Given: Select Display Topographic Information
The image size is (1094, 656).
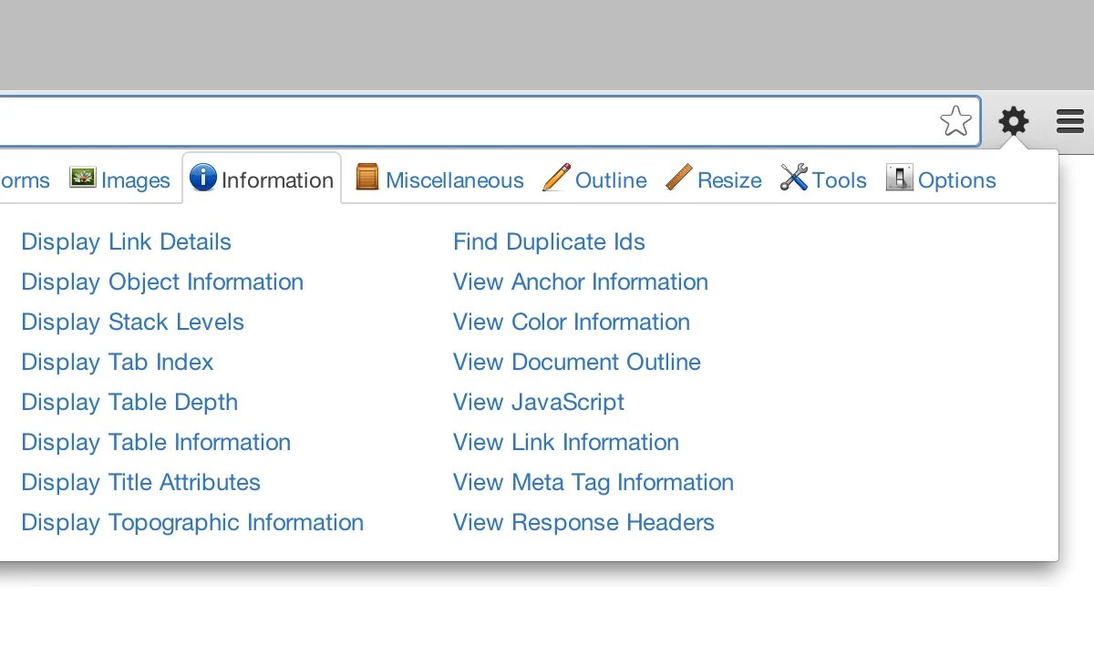Looking at the screenshot, I should click(192, 522).
